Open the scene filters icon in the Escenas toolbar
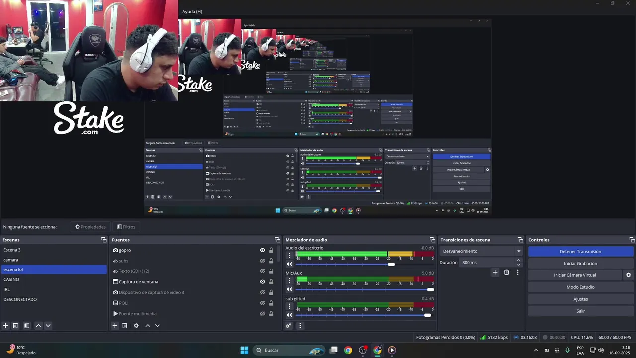This screenshot has height=358, width=636. coord(27,326)
